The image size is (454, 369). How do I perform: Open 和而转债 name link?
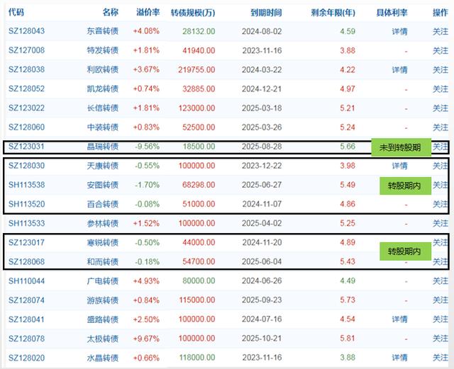pos(103,261)
